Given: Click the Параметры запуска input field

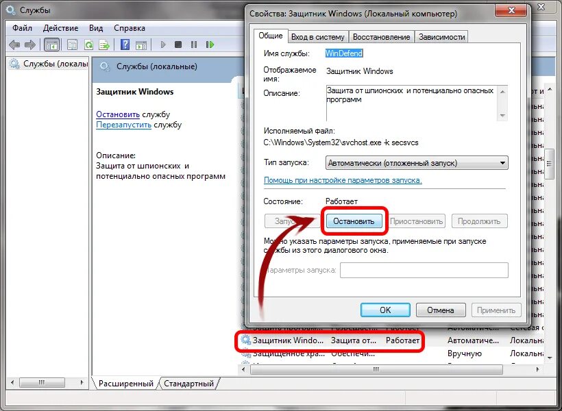Looking at the screenshot, I should coord(424,270).
